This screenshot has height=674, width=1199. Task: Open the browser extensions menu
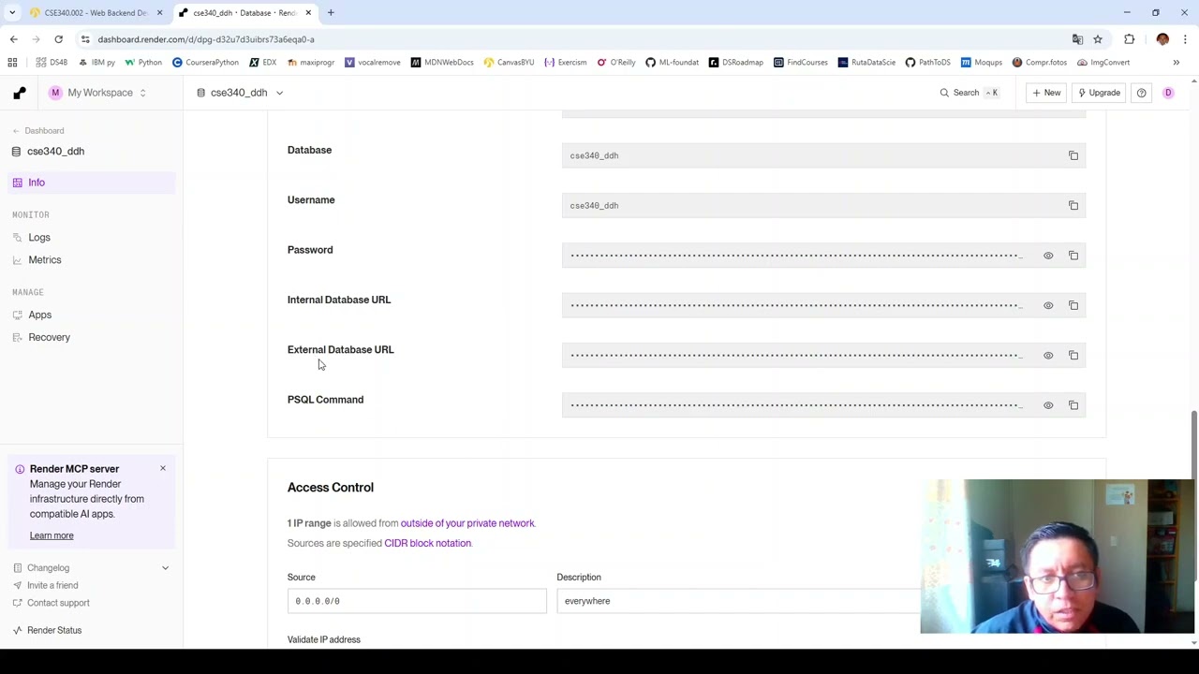[1130, 39]
